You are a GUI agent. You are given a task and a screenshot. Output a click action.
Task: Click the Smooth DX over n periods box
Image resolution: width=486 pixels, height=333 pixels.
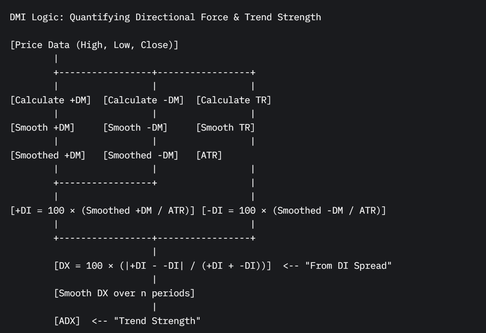pos(124,293)
